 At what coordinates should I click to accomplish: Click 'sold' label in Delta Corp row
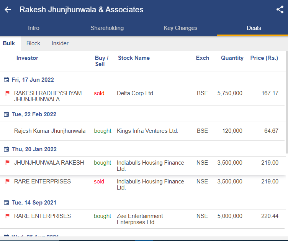[x=99, y=93]
